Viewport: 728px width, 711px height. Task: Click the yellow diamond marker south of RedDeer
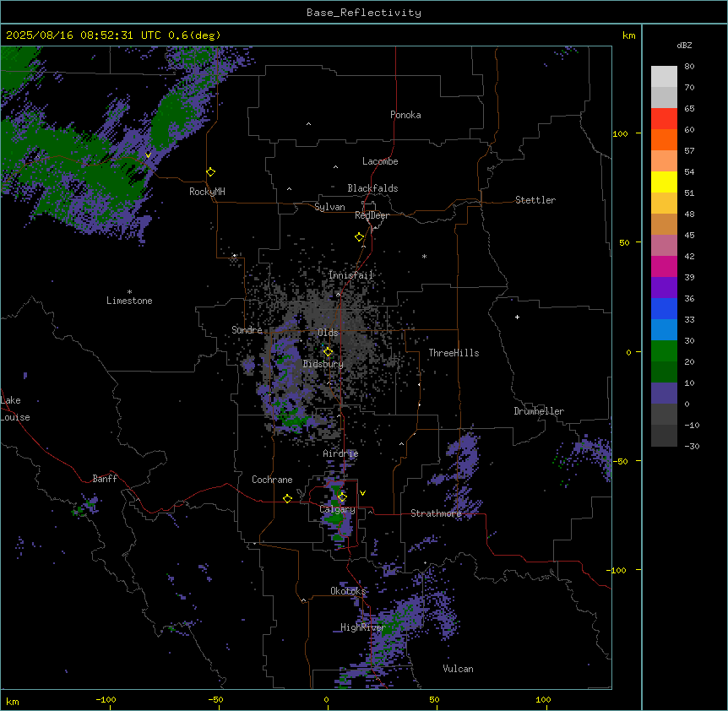click(x=360, y=237)
